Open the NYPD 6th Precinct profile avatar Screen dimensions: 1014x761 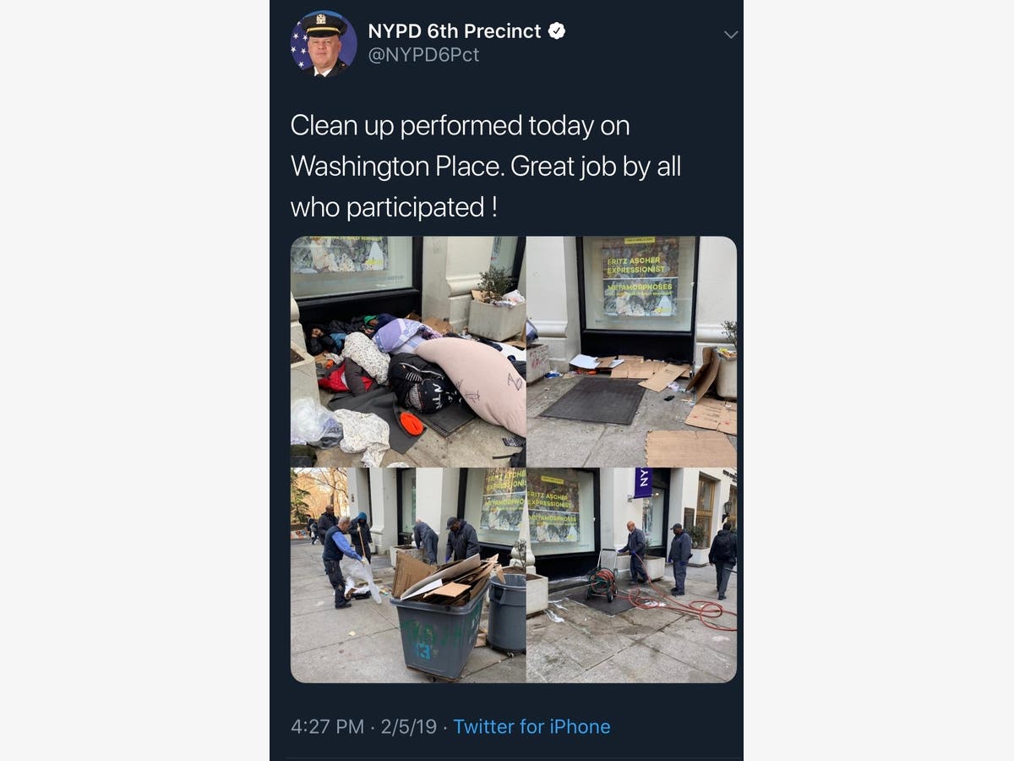pyautogui.click(x=324, y=44)
